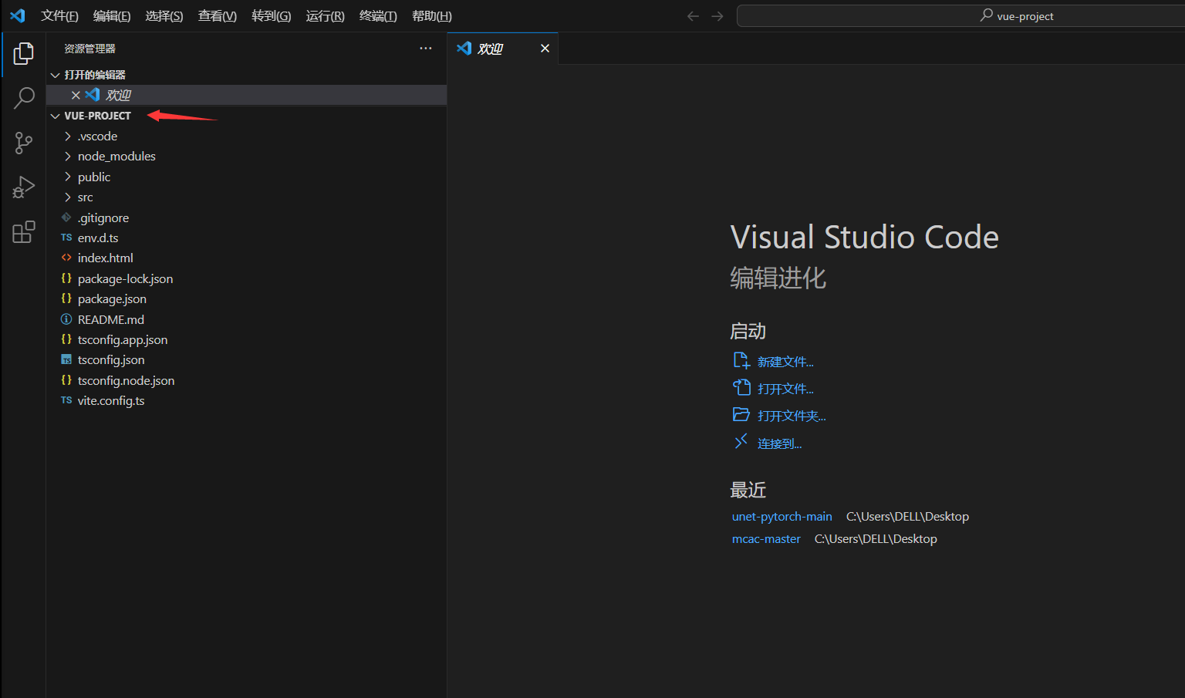
Task: Open the 帮助(H) menu
Action: click(432, 16)
